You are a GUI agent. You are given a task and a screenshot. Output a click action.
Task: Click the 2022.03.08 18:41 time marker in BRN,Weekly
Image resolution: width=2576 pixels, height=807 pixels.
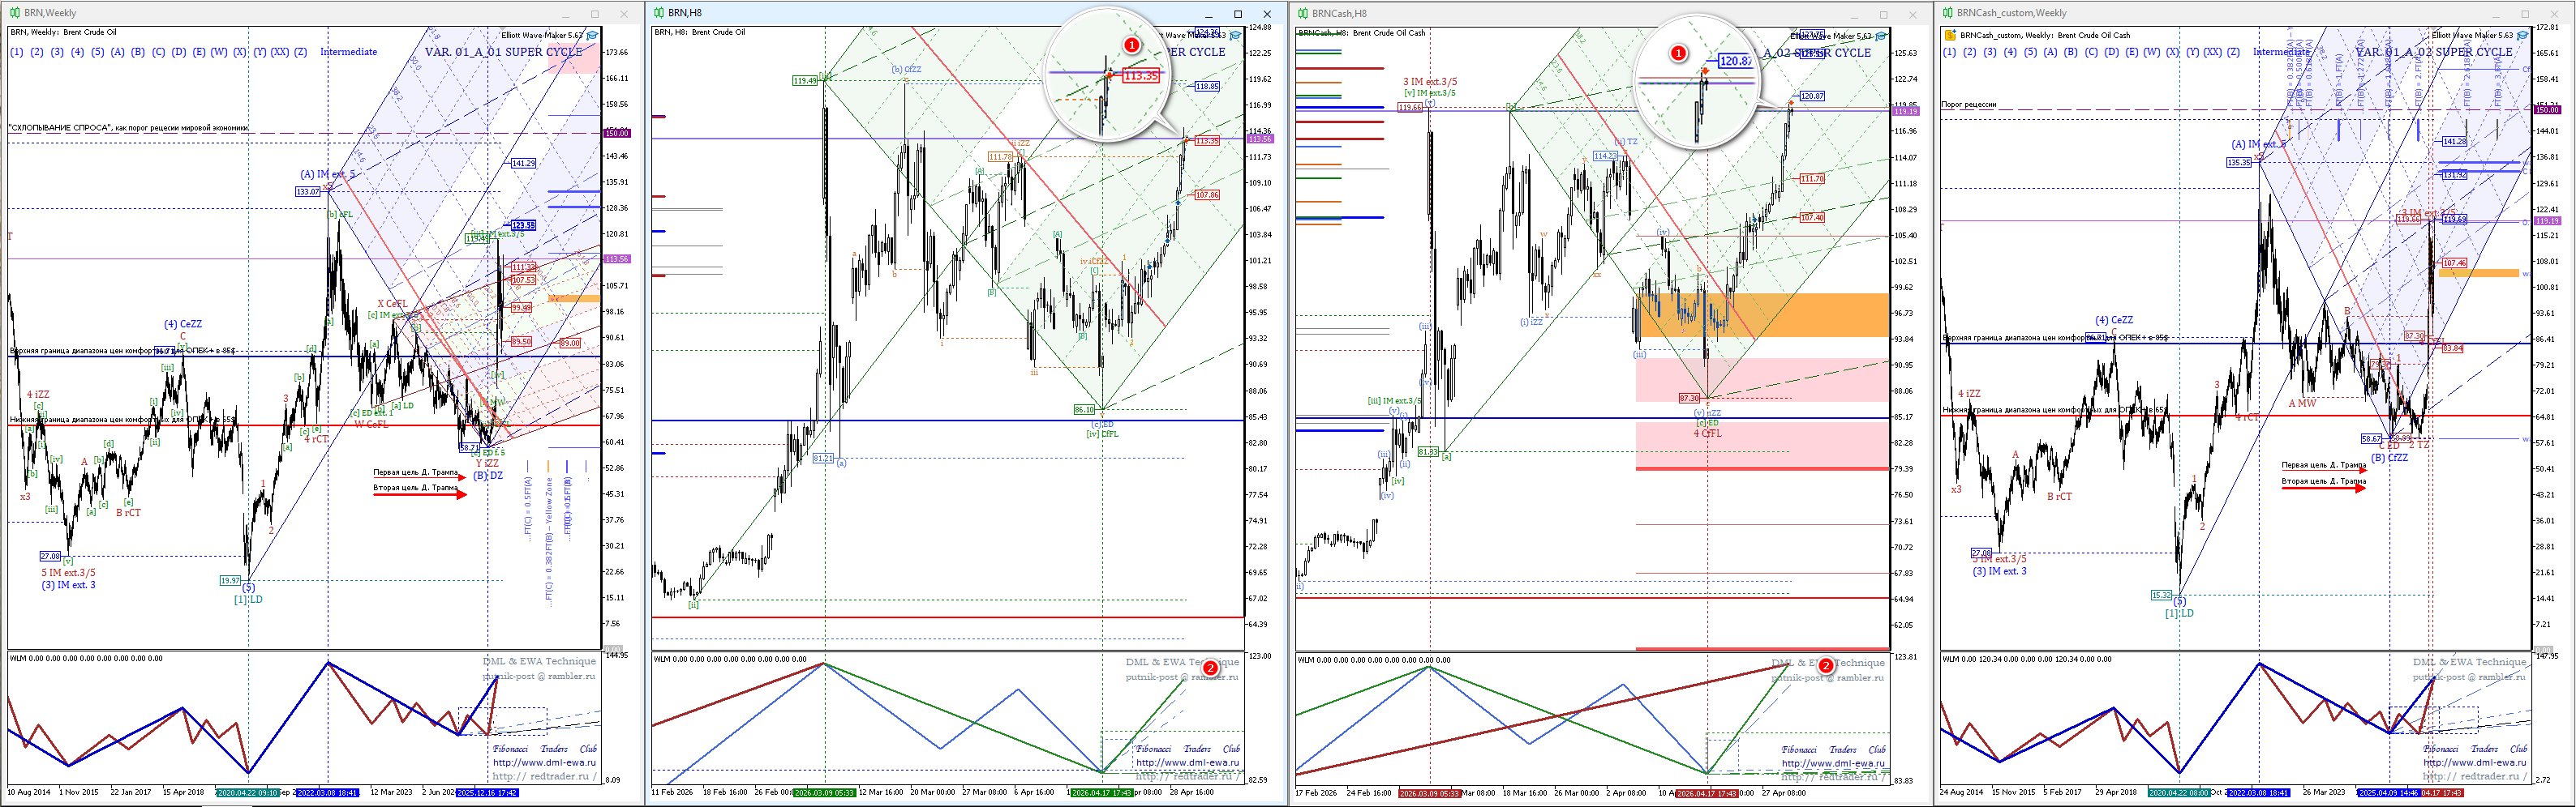click(327, 792)
